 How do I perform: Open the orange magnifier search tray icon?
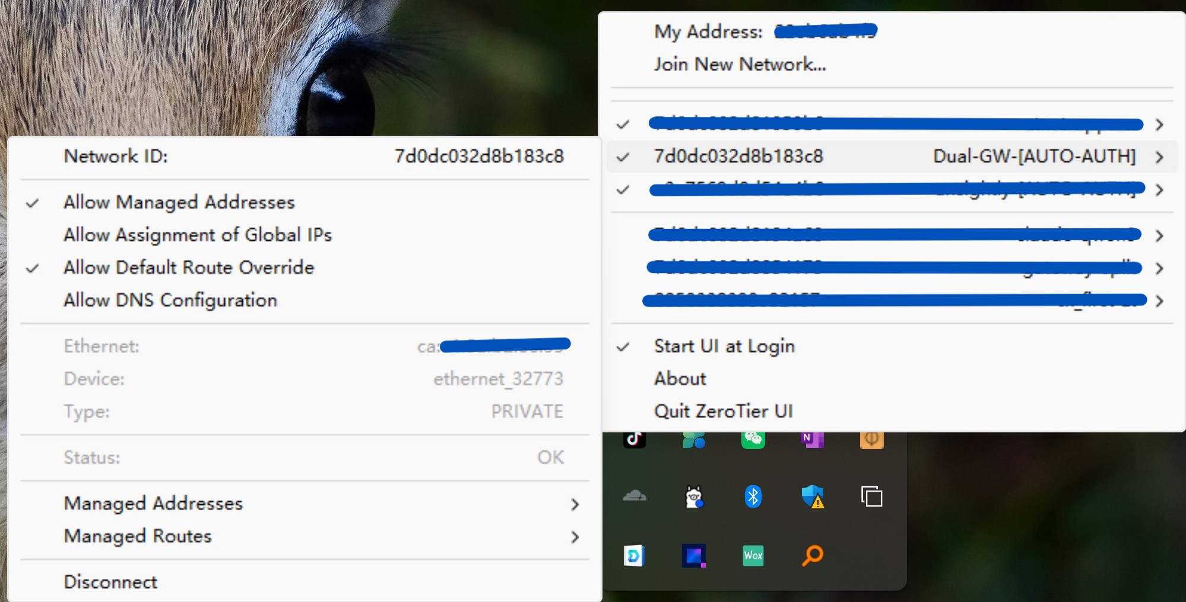[812, 555]
